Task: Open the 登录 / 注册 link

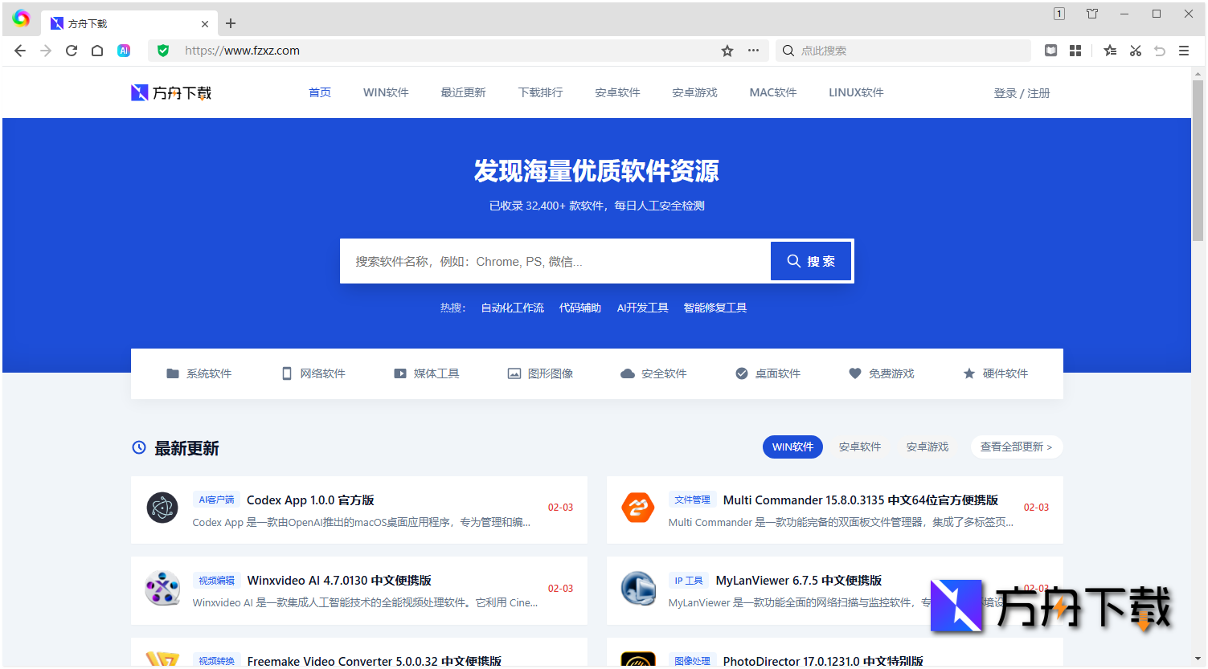Action: (x=1022, y=92)
